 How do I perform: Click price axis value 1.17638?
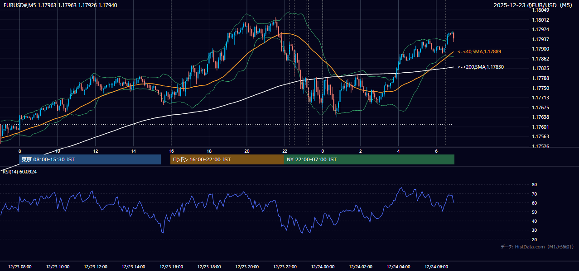(x=541, y=117)
